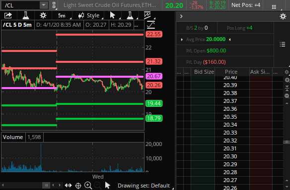Click the zoom in magnifier icon
This screenshot has height=190, width=290.
[88, 186]
